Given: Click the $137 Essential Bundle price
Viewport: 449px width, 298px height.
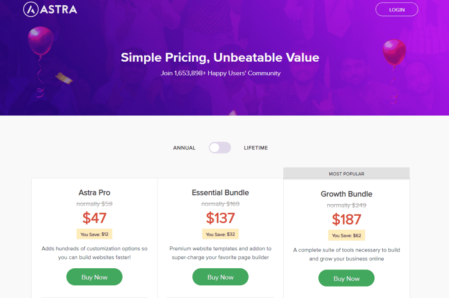Looking at the screenshot, I should point(221,218).
